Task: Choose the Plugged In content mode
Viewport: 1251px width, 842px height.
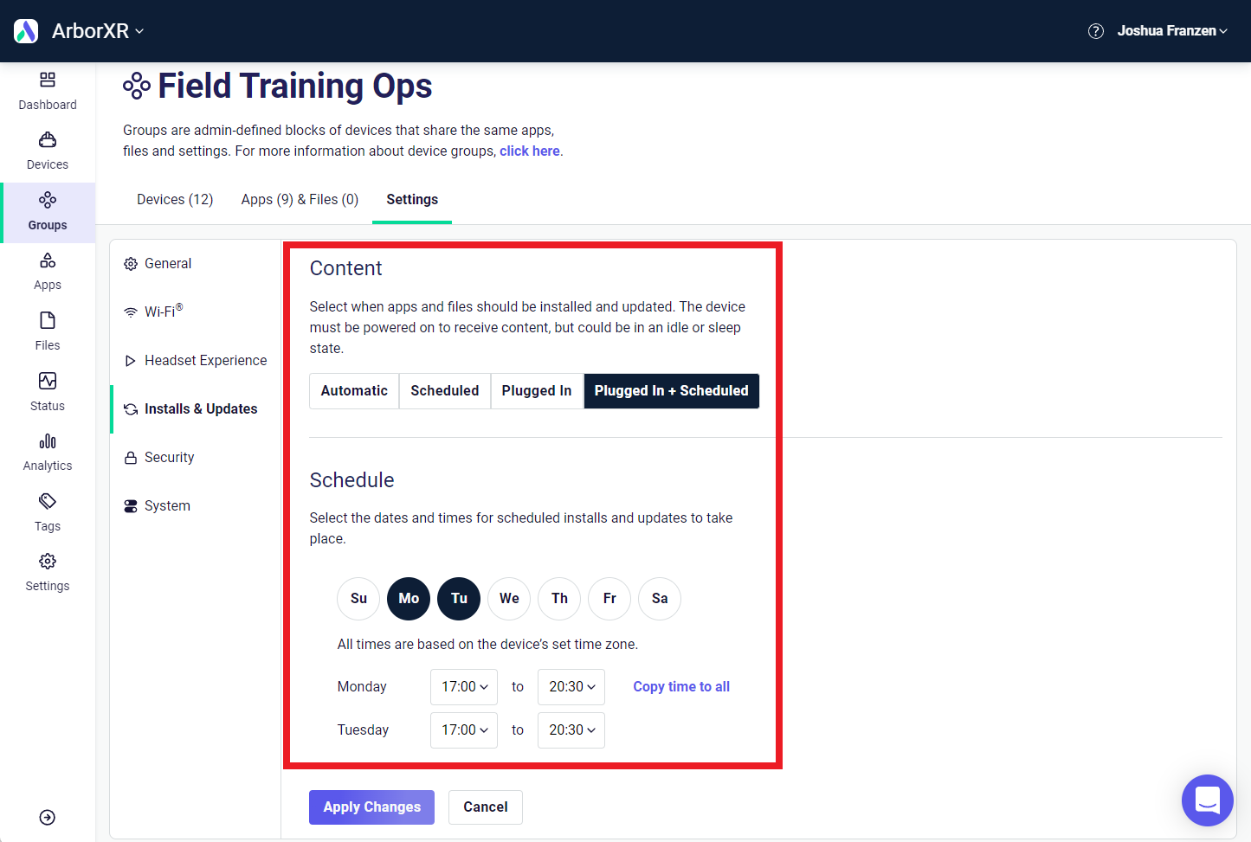Action: click(x=537, y=390)
